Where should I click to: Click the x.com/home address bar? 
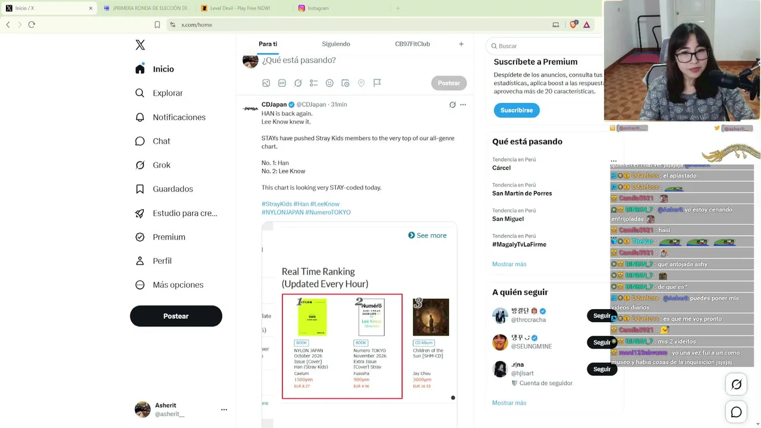[x=357, y=24]
